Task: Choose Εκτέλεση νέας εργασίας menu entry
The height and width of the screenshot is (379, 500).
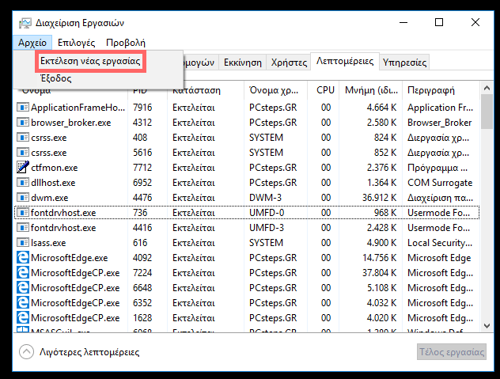Action: coord(90,61)
